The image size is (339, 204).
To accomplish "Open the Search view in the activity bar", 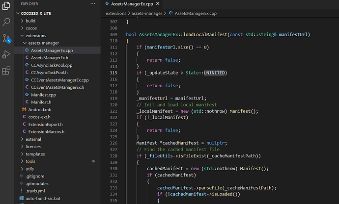I will 7,22.
